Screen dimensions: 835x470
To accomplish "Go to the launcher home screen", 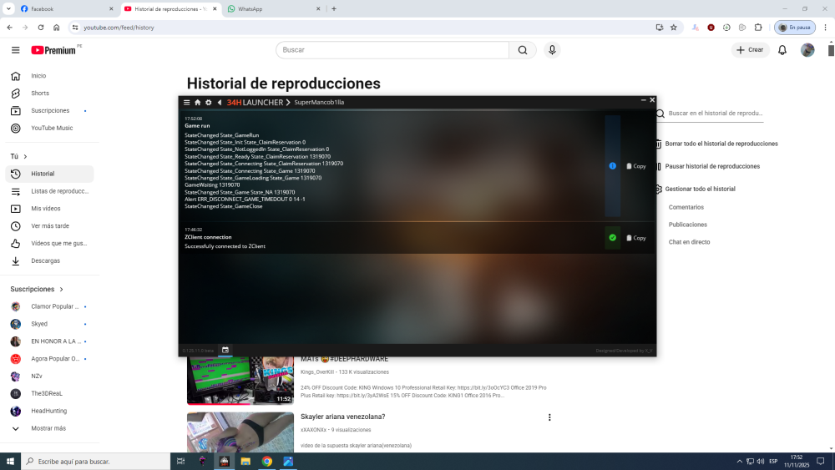I will pos(198,102).
